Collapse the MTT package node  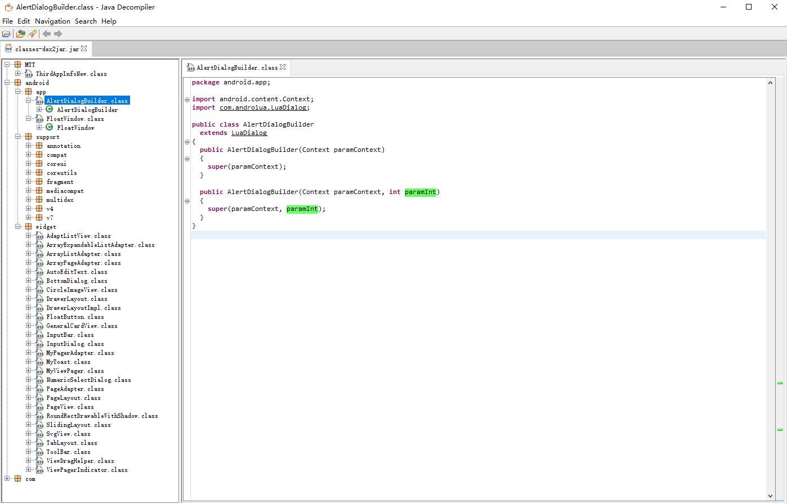pyautogui.click(x=7, y=65)
